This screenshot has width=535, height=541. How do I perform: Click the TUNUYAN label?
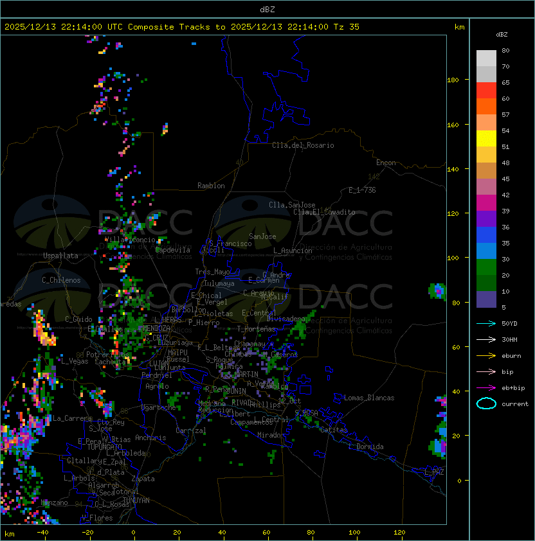136,501
